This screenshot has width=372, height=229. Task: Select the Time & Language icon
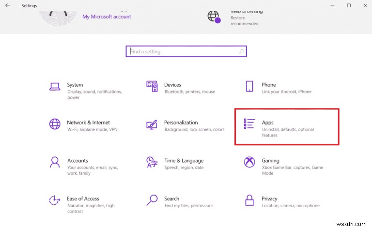coord(152,162)
